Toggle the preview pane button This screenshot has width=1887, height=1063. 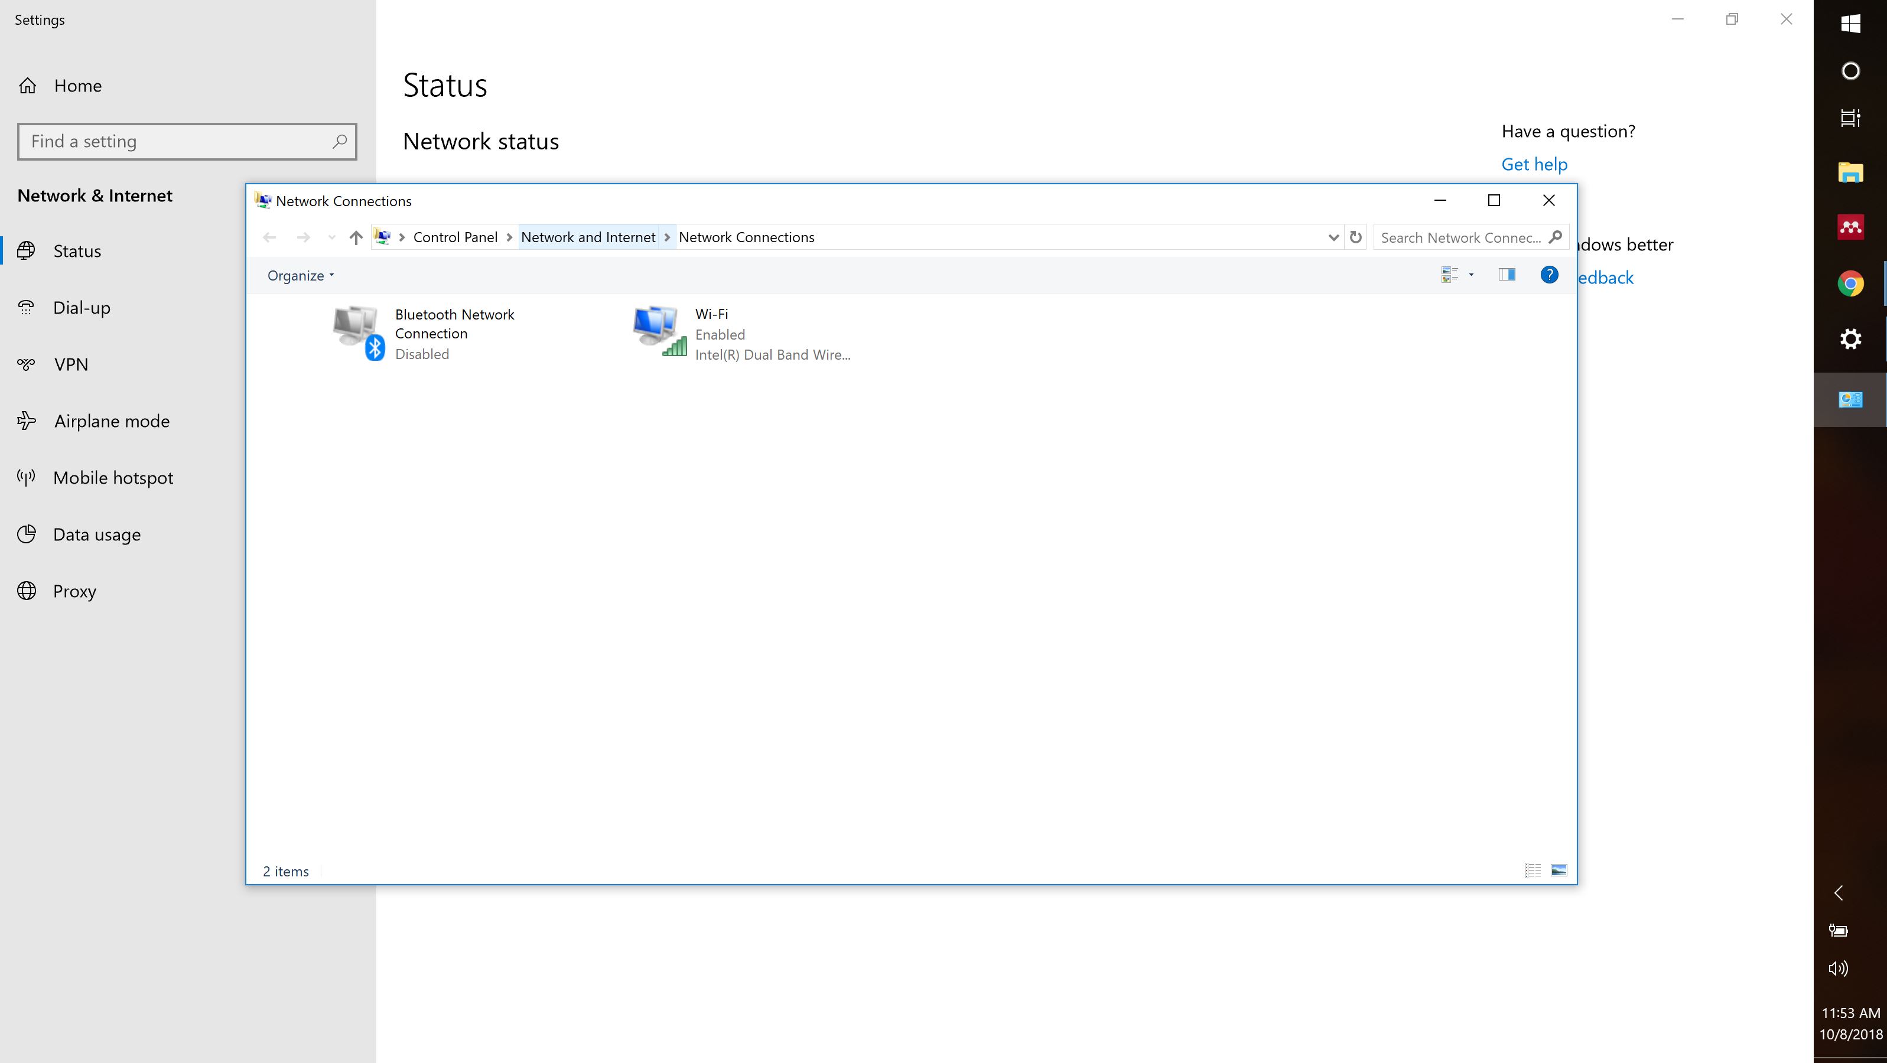[1507, 275]
